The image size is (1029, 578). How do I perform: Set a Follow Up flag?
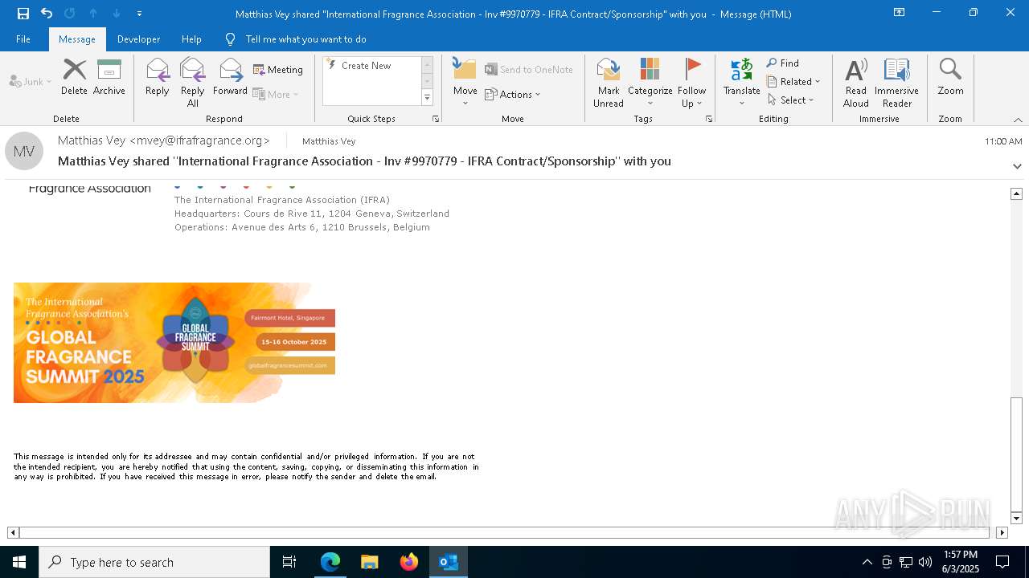(691, 83)
